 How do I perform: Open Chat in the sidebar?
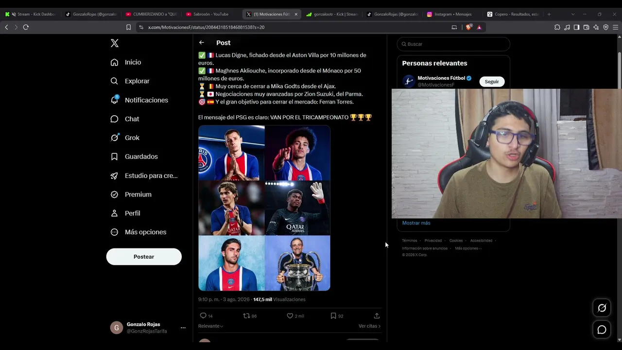[125, 119]
